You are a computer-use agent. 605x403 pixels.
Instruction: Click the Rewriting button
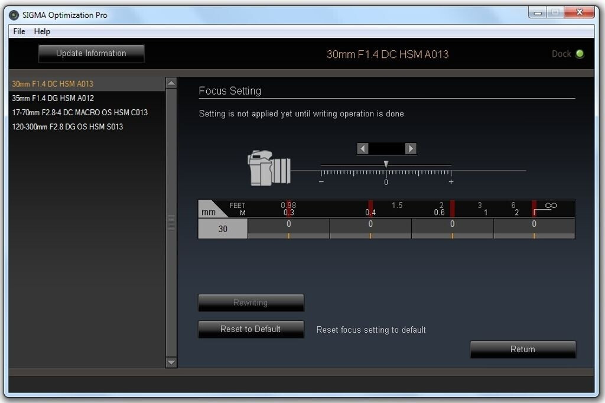251,303
